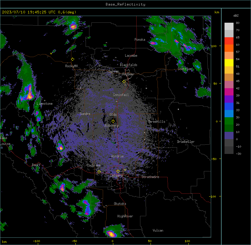The height and width of the screenshot is (245, 251).
Task: Select the orange legend band between 60 and 57
Action: pos(229,48)
